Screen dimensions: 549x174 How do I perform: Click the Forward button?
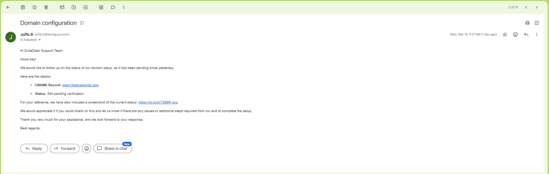click(65, 148)
